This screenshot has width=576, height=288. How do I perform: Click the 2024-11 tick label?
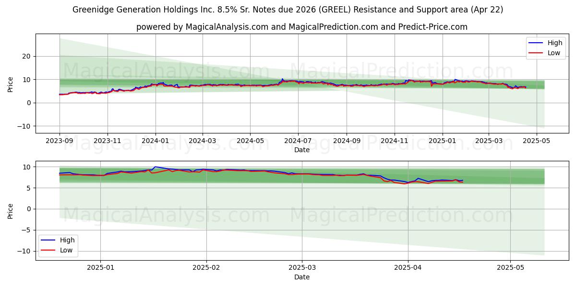[x=395, y=141]
